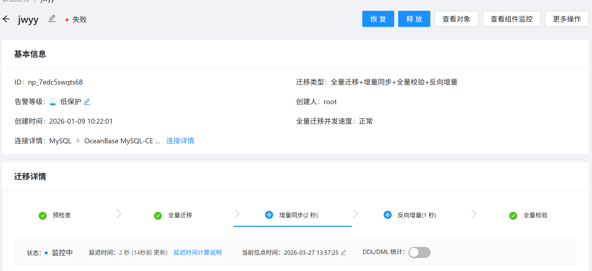Click the low-protection alert level icon

52,102
